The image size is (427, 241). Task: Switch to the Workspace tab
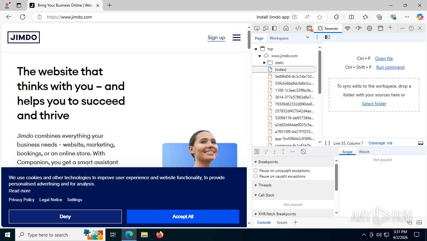(x=279, y=38)
